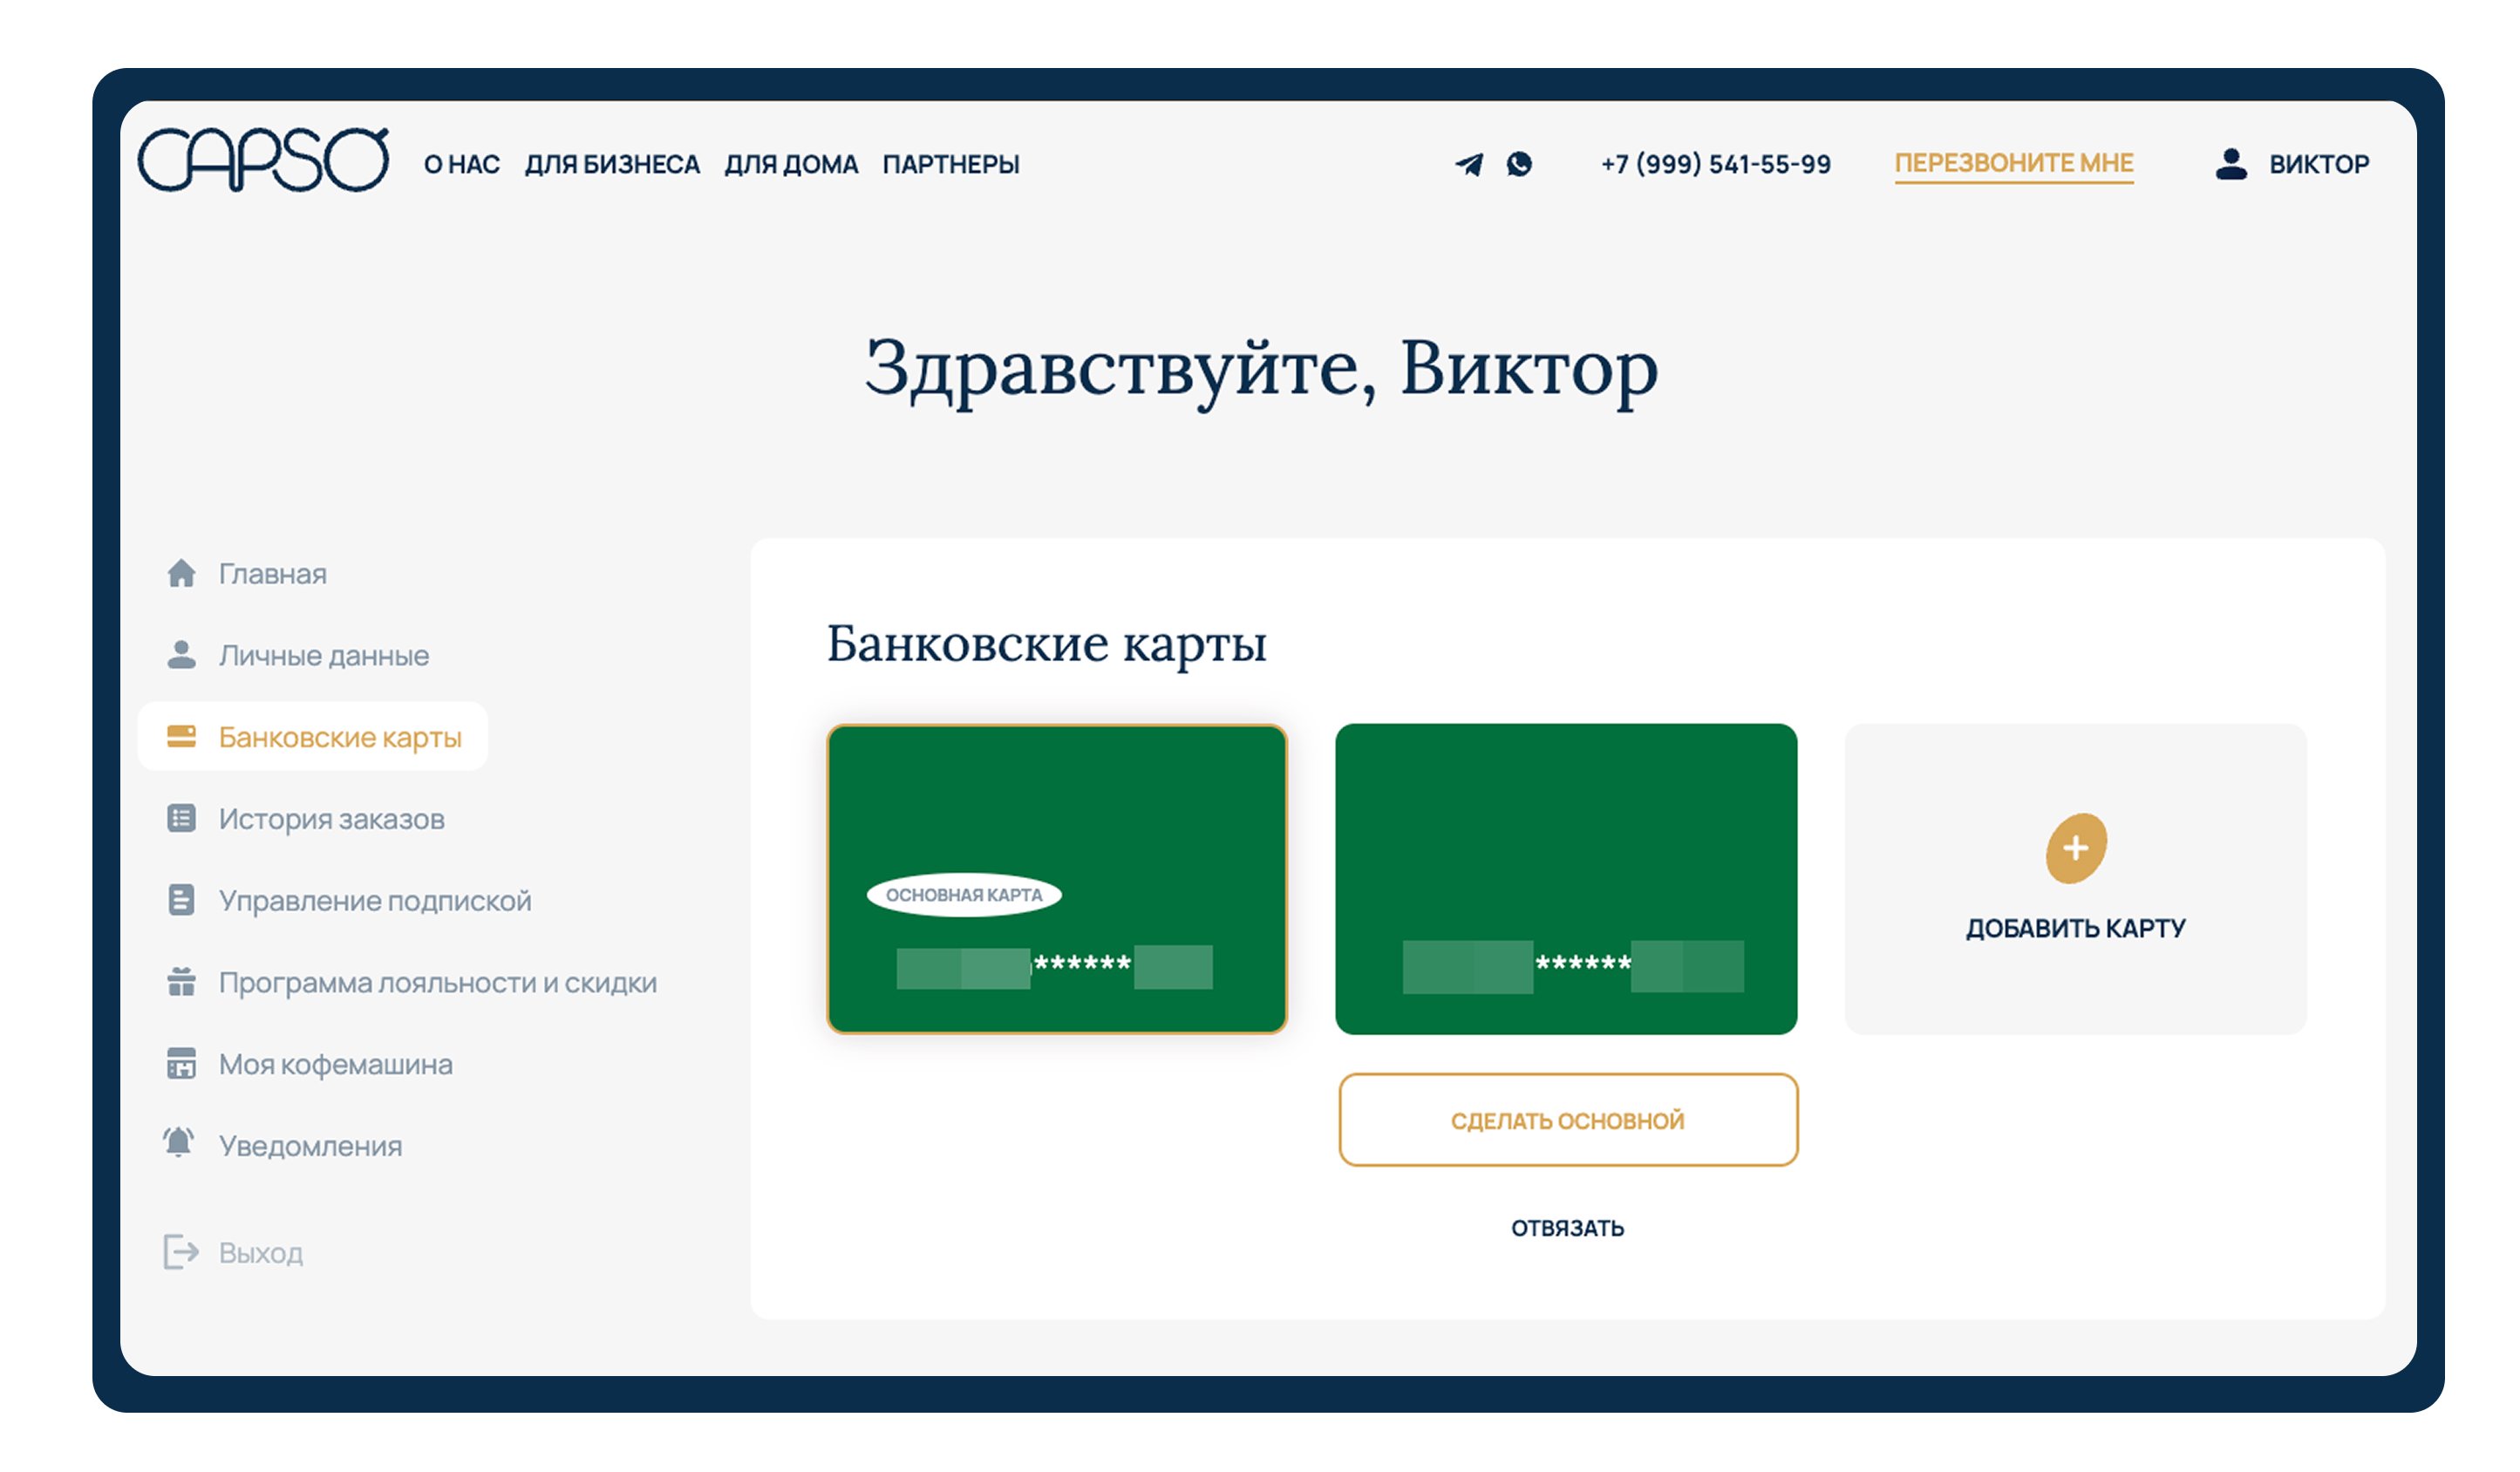Viewport: 2520px width, 1472px height.
Task: Click the user profile icon near Виктор
Action: 2231,164
